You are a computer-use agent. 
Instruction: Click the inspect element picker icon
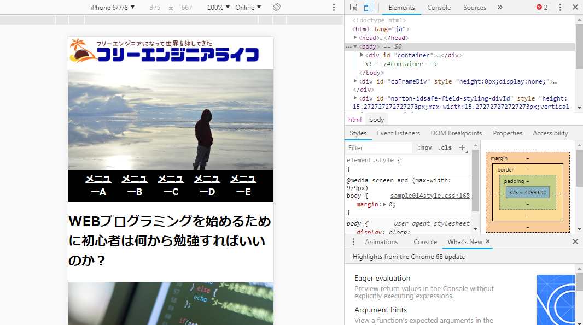click(x=353, y=7)
